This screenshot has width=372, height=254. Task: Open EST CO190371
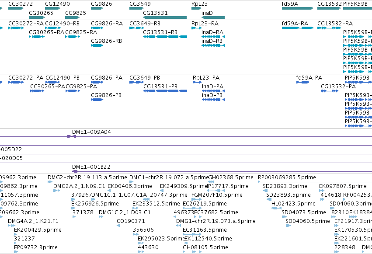pyautogui.click(x=118, y=226)
